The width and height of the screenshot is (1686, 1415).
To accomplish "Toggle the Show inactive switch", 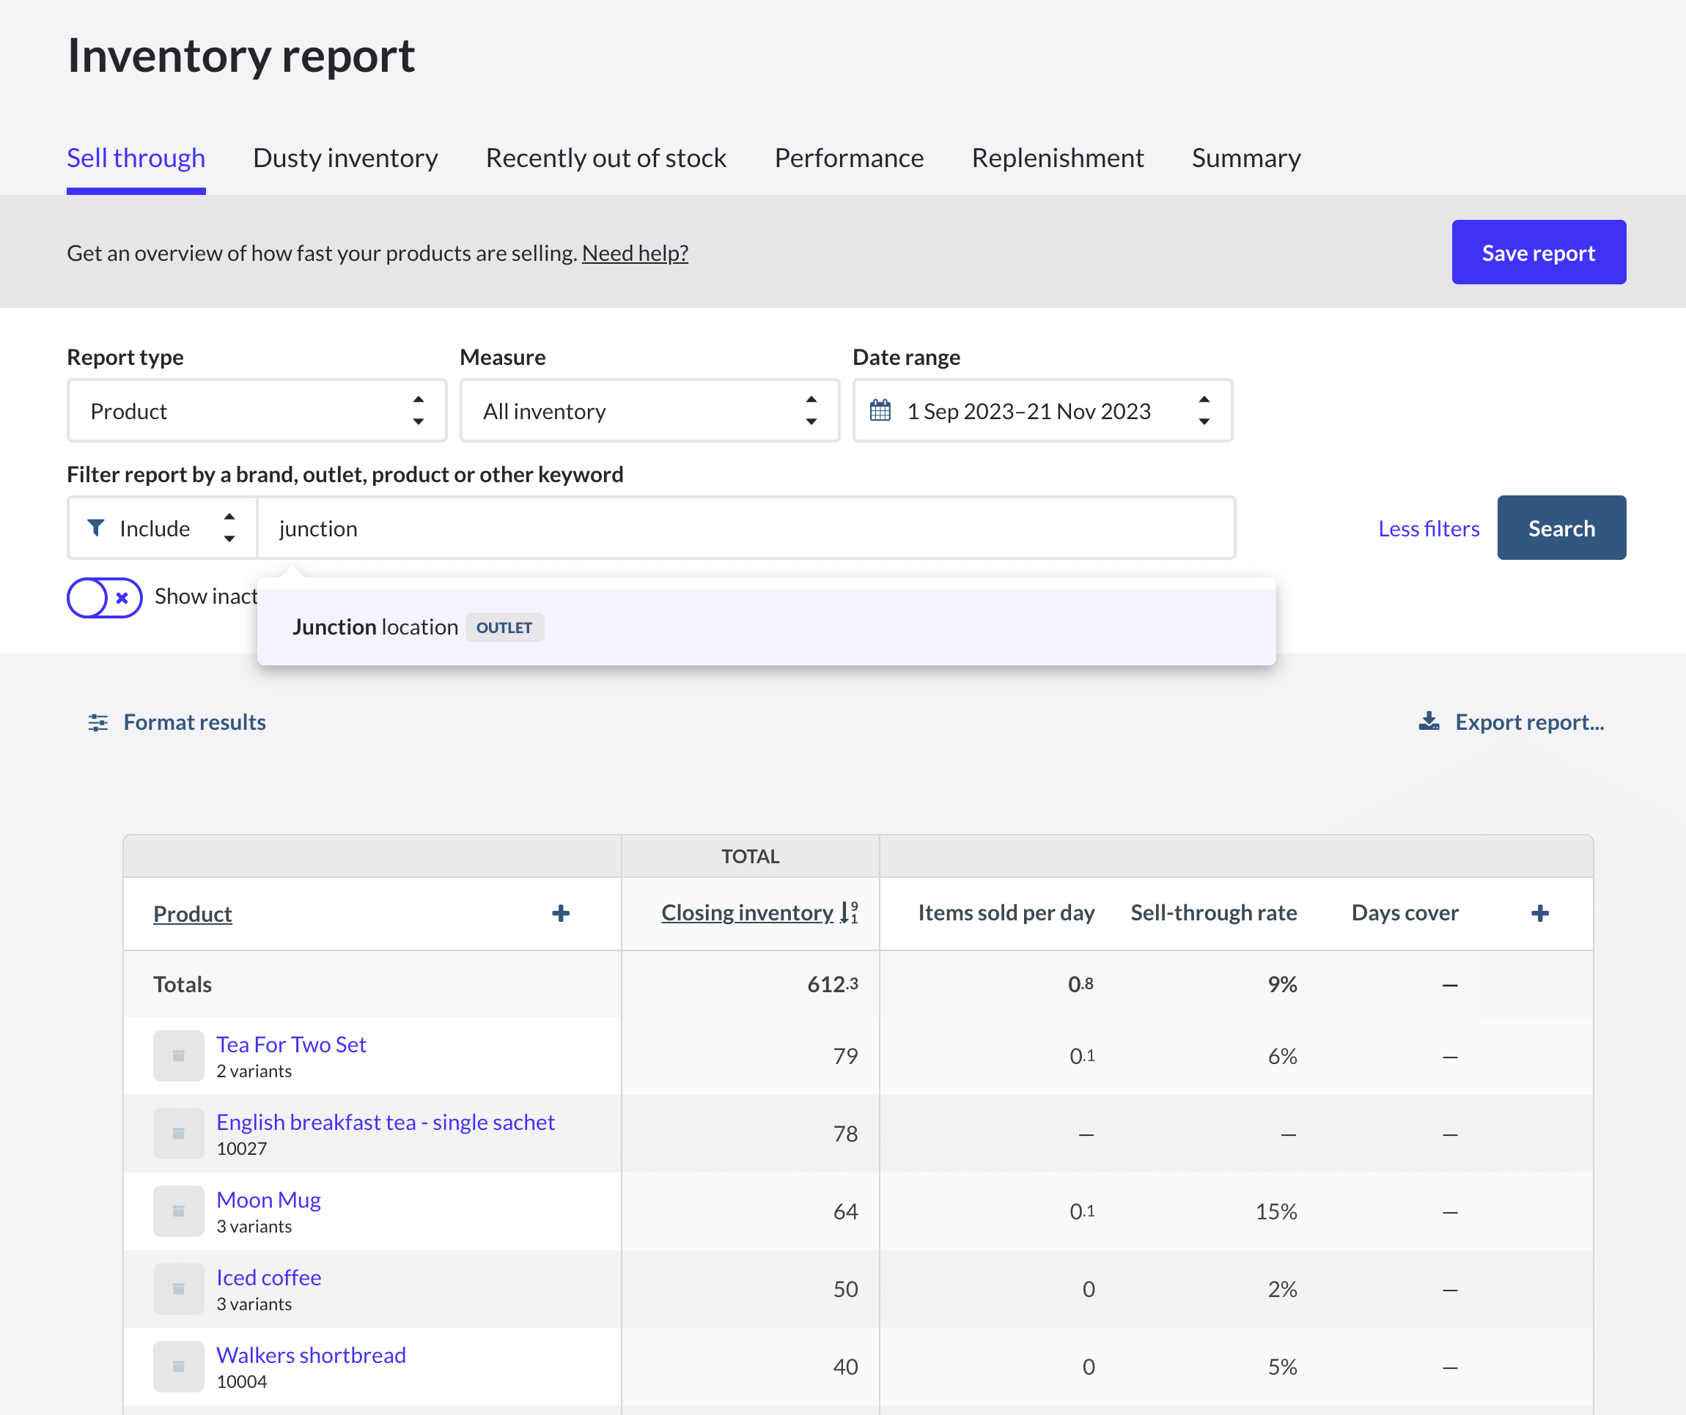I will pyautogui.click(x=104, y=597).
